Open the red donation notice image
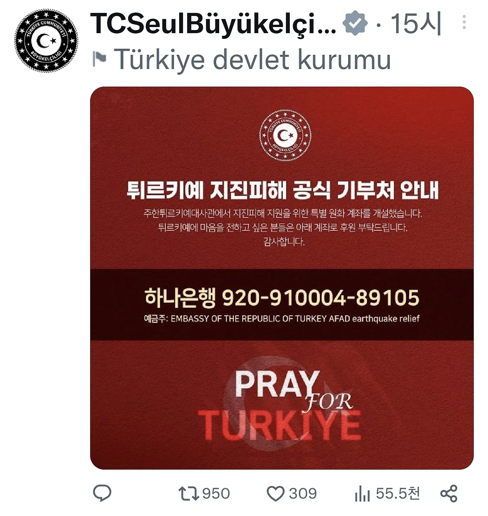 point(282,278)
